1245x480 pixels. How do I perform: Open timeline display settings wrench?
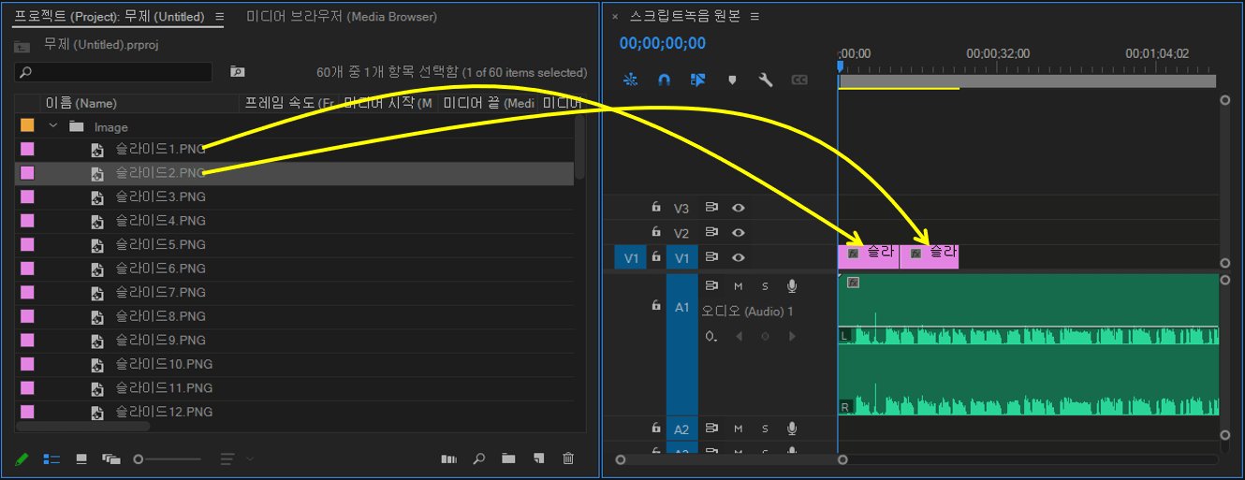[766, 80]
